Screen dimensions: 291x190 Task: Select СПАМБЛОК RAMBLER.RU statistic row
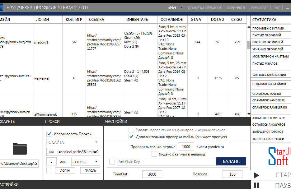click(x=271, y=107)
